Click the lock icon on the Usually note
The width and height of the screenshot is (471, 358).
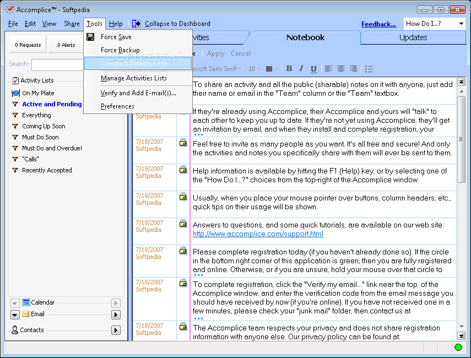[x=183, y=197]
